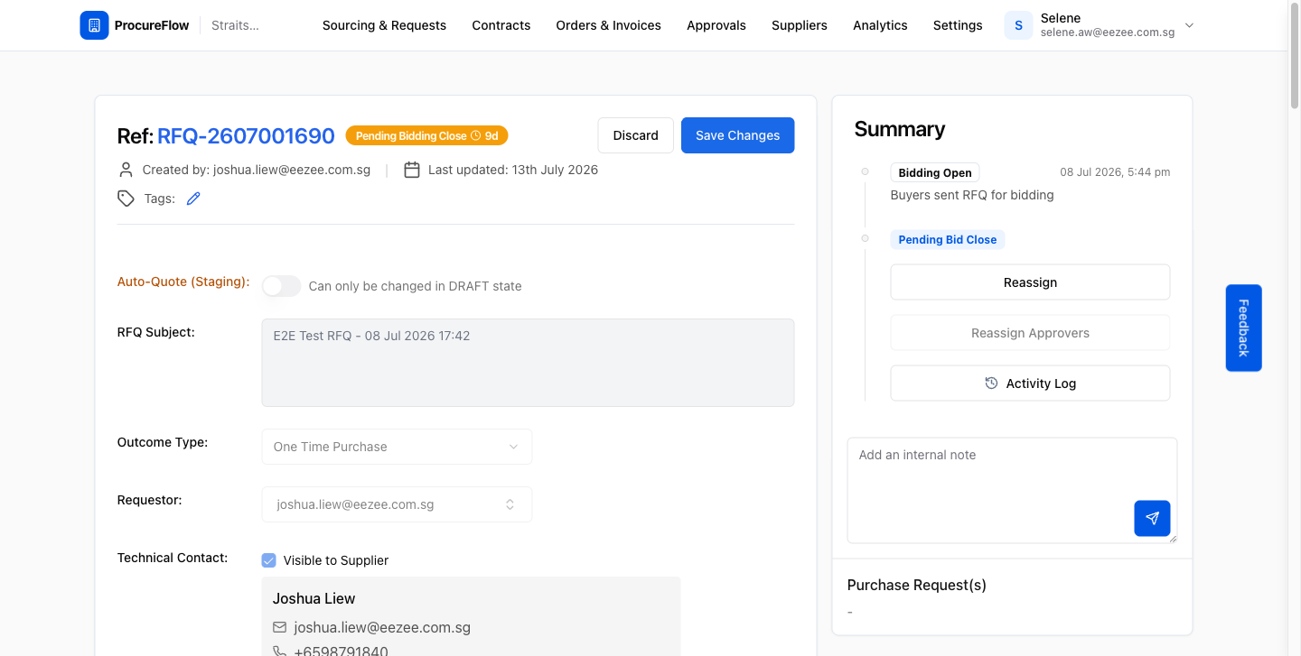Screen dimensions: 1301x656
Task: Click the phone icon beside +6598791840
Action: (x=280, y=651)
